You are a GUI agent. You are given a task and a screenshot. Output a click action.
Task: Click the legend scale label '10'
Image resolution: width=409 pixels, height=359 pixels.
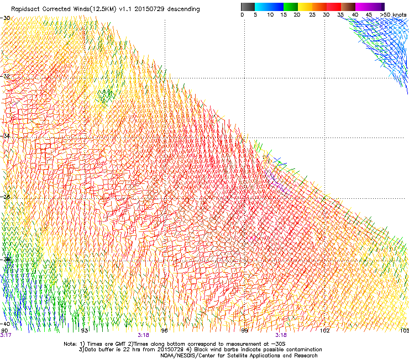point(270,15)
